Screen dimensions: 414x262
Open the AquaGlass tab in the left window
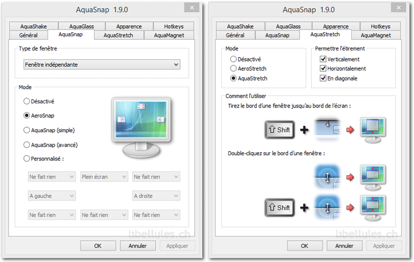tap(82, 26)
